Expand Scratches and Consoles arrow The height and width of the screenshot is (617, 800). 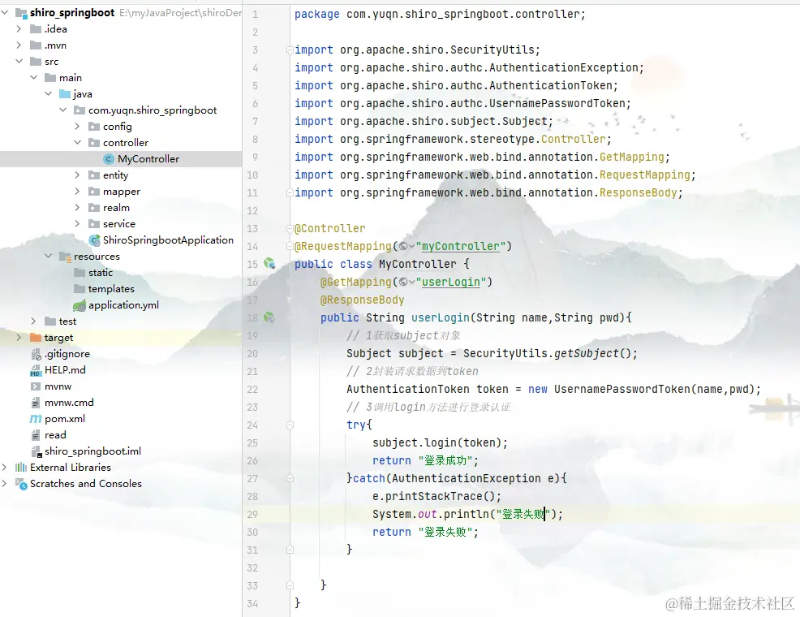(5, 483)
